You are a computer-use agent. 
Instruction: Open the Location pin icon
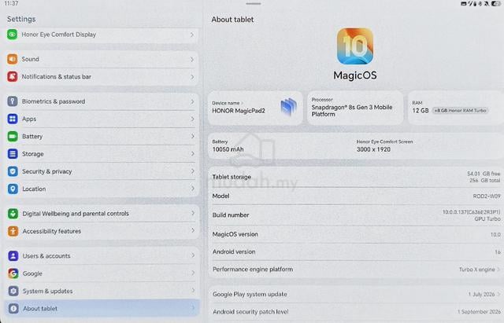(x=13, y=189)
